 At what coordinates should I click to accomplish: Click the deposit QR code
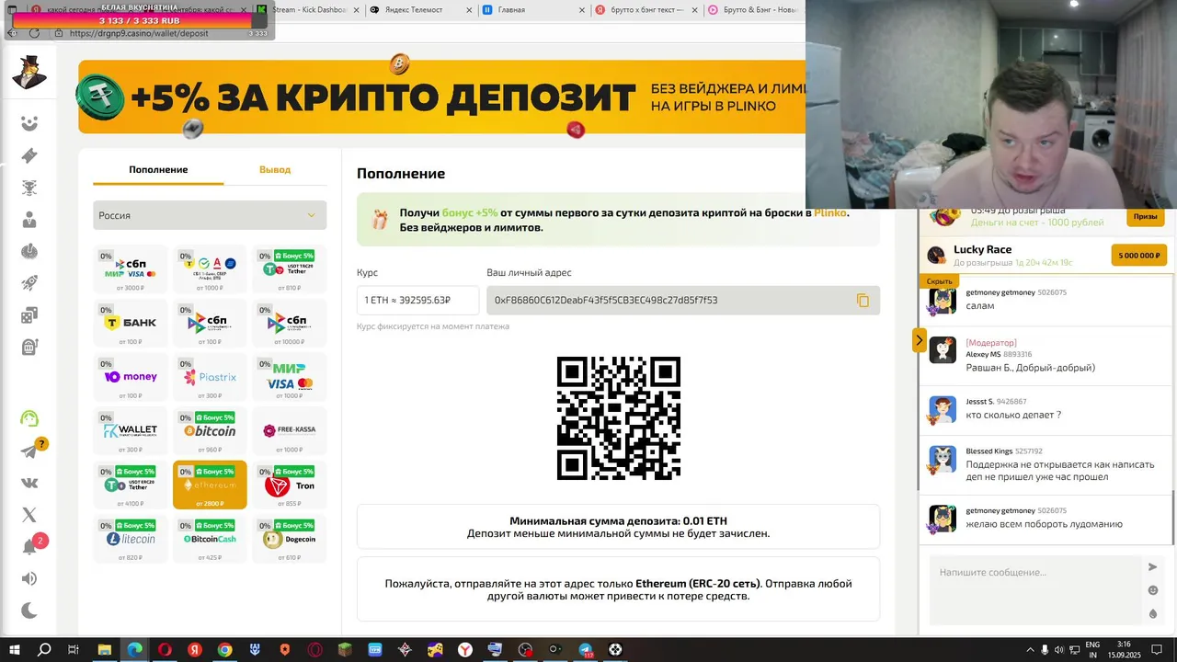(619, 418)
